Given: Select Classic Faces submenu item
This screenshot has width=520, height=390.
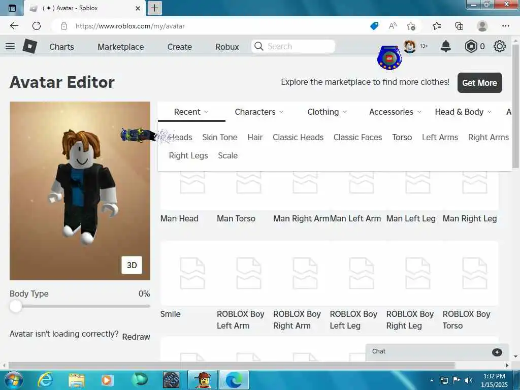Looking at the screenshot, I should (x=358, y=137).
